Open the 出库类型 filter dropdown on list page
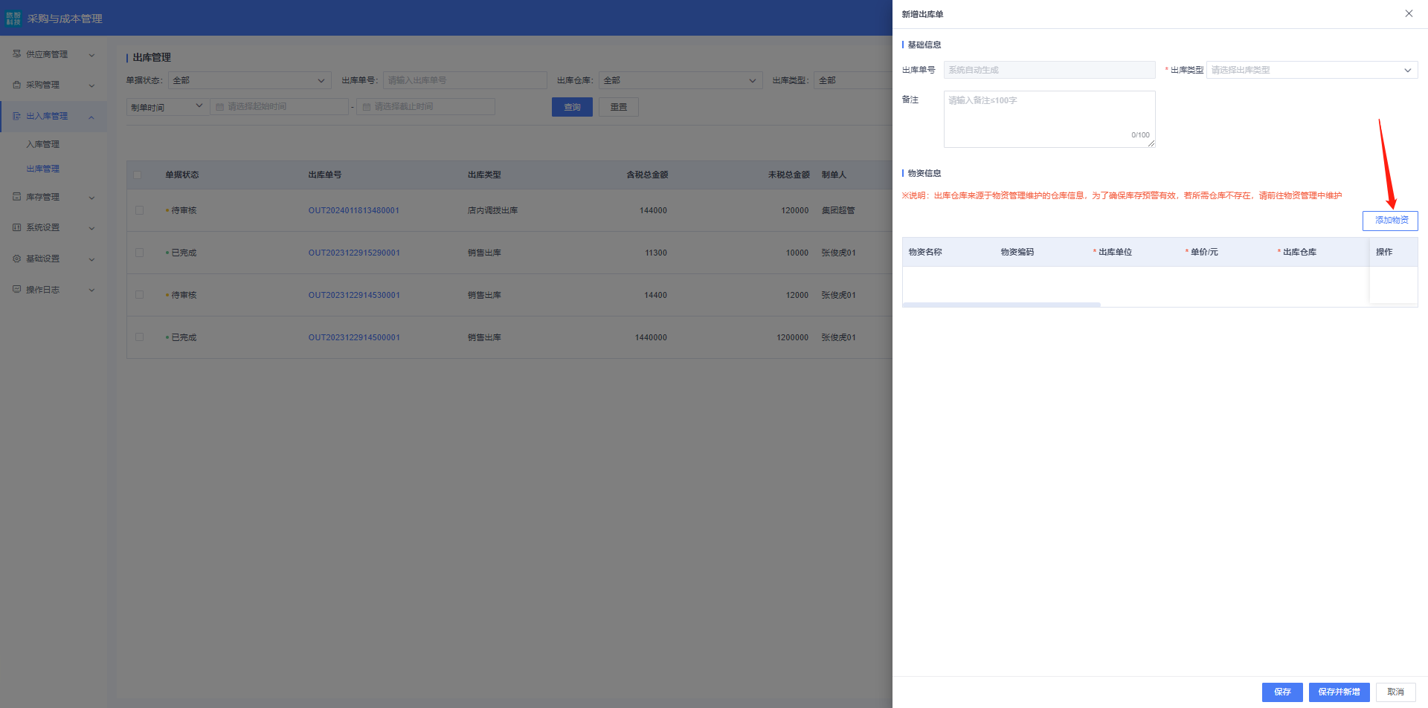Screen dimensions: 1428x708 [853, 80]
